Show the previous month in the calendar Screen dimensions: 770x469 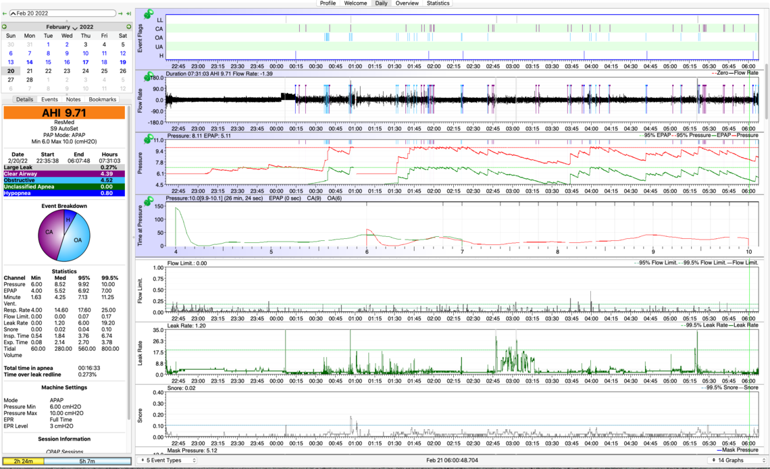pos(5,27)
